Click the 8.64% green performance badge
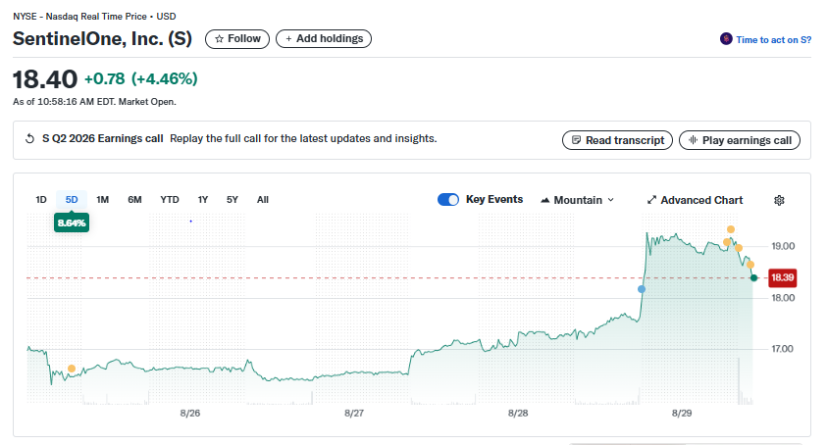Viewport: 827px width, 445px height. coord(72,223)
